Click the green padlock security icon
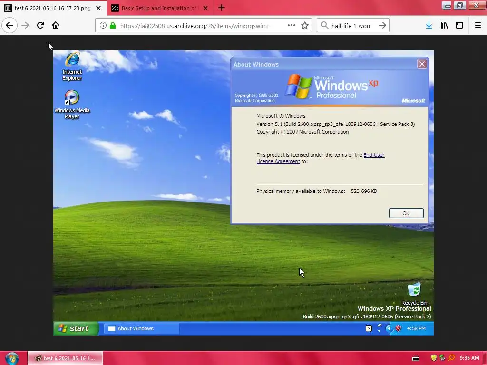The width and height of the screenshot is (487, 365). (113, 26)
